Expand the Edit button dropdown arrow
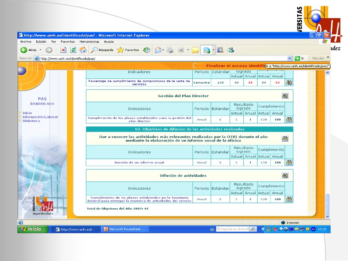This screenshot has width=348, height=261. click(x=188, y=50)
